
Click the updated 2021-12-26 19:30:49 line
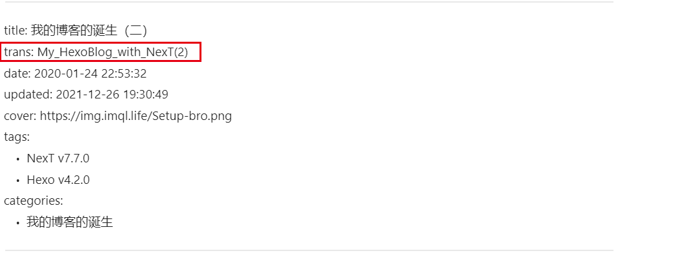pyautogui.click(x=86, y=95)
